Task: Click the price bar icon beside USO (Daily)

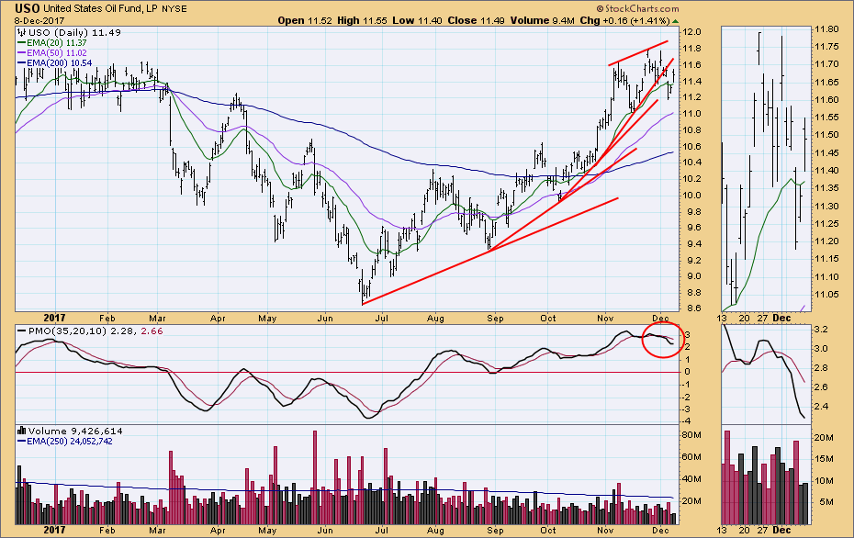Action: tap(22, 33)
